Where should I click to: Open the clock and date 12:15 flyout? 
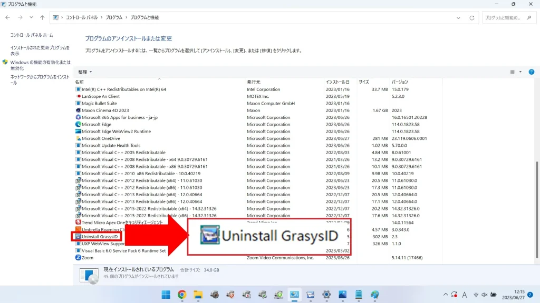(x=513, y=295)
